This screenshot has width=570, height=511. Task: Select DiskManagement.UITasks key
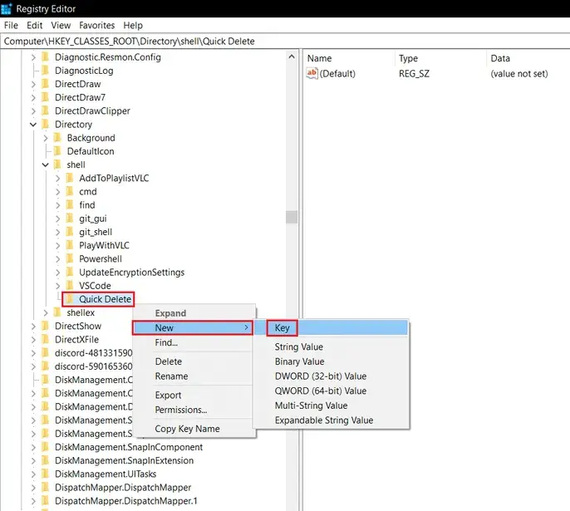[x=106, y=474]
